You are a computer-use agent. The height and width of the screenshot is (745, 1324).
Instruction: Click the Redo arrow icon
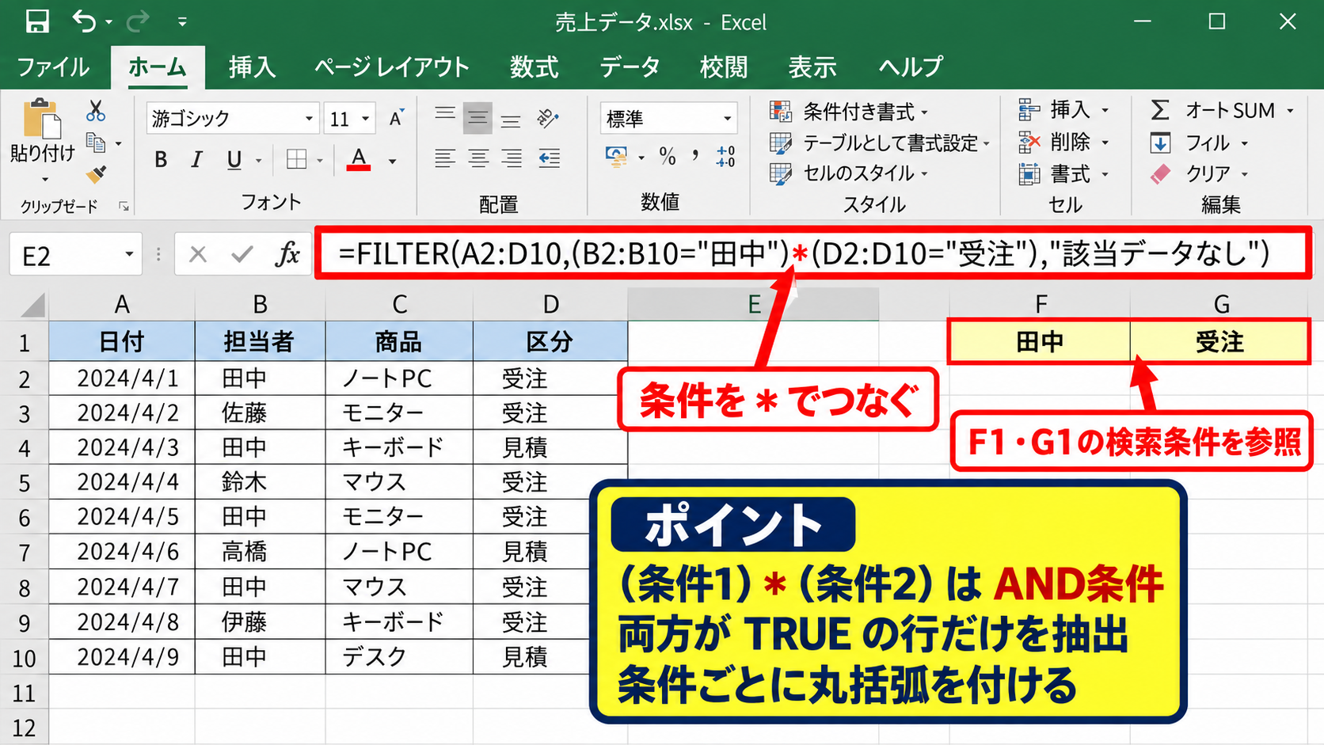(138, 21)
